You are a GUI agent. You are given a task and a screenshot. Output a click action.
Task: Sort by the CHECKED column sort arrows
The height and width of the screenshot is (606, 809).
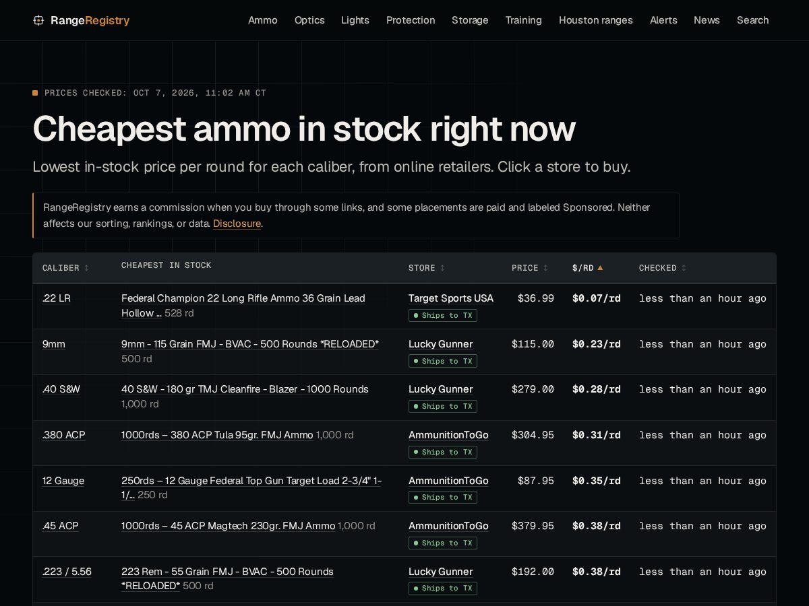[x=684, y=268]
